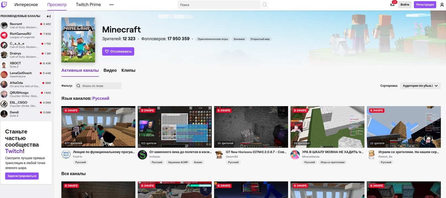Click the Игра со зрителями tag
Viewport: 446px width, 198px height.
click(333, 162)
